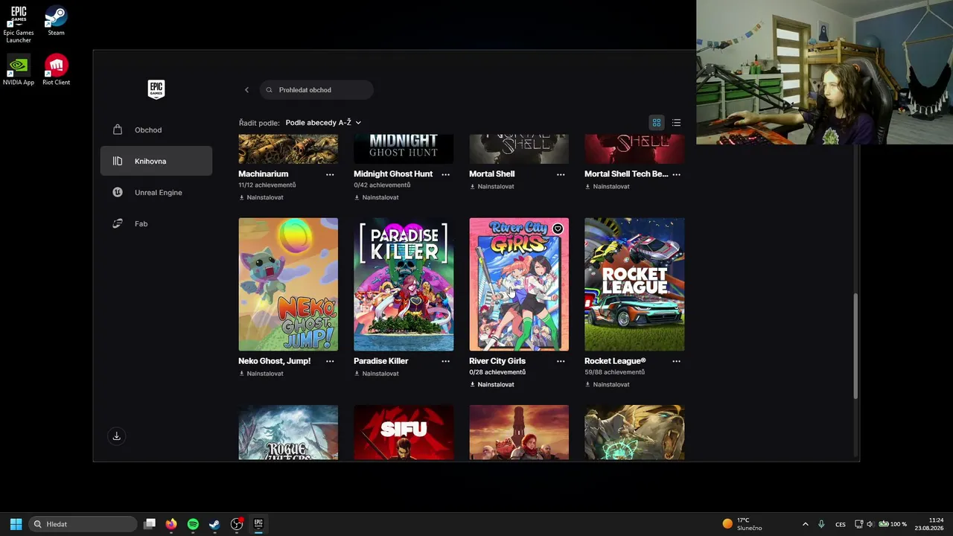Open the downloads icon at sidebar bottom

point(116,436)
